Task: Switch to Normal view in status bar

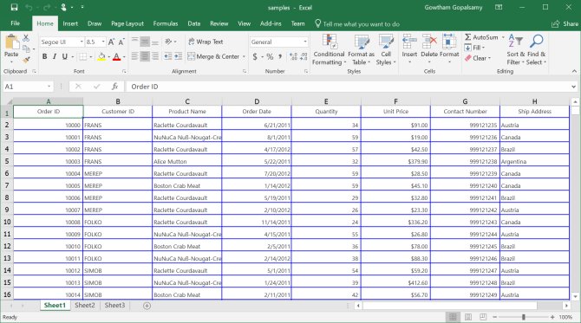Action: [x=453, y=317]
